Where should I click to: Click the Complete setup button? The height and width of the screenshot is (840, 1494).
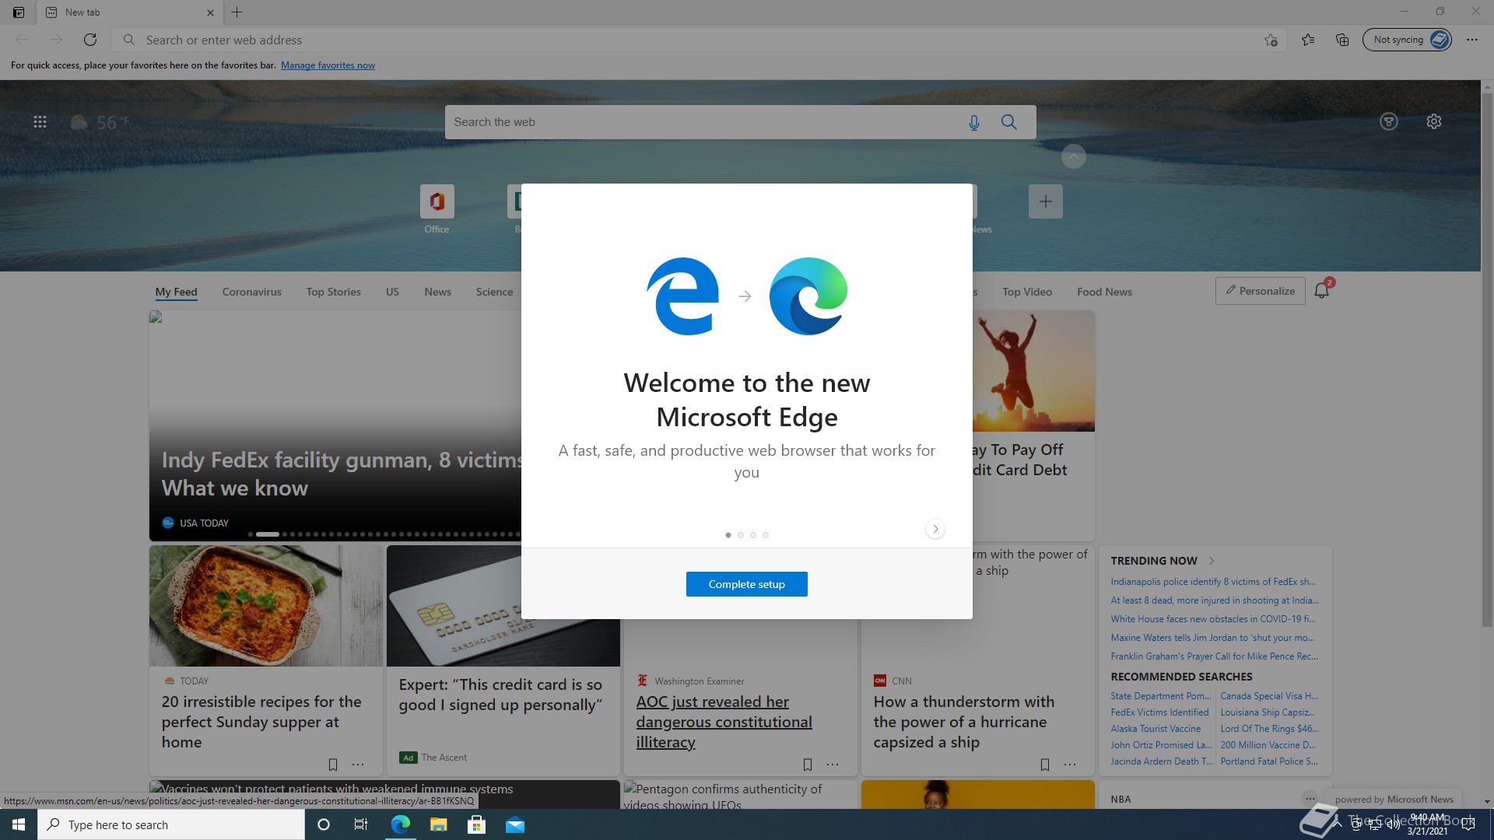[746, 584]
